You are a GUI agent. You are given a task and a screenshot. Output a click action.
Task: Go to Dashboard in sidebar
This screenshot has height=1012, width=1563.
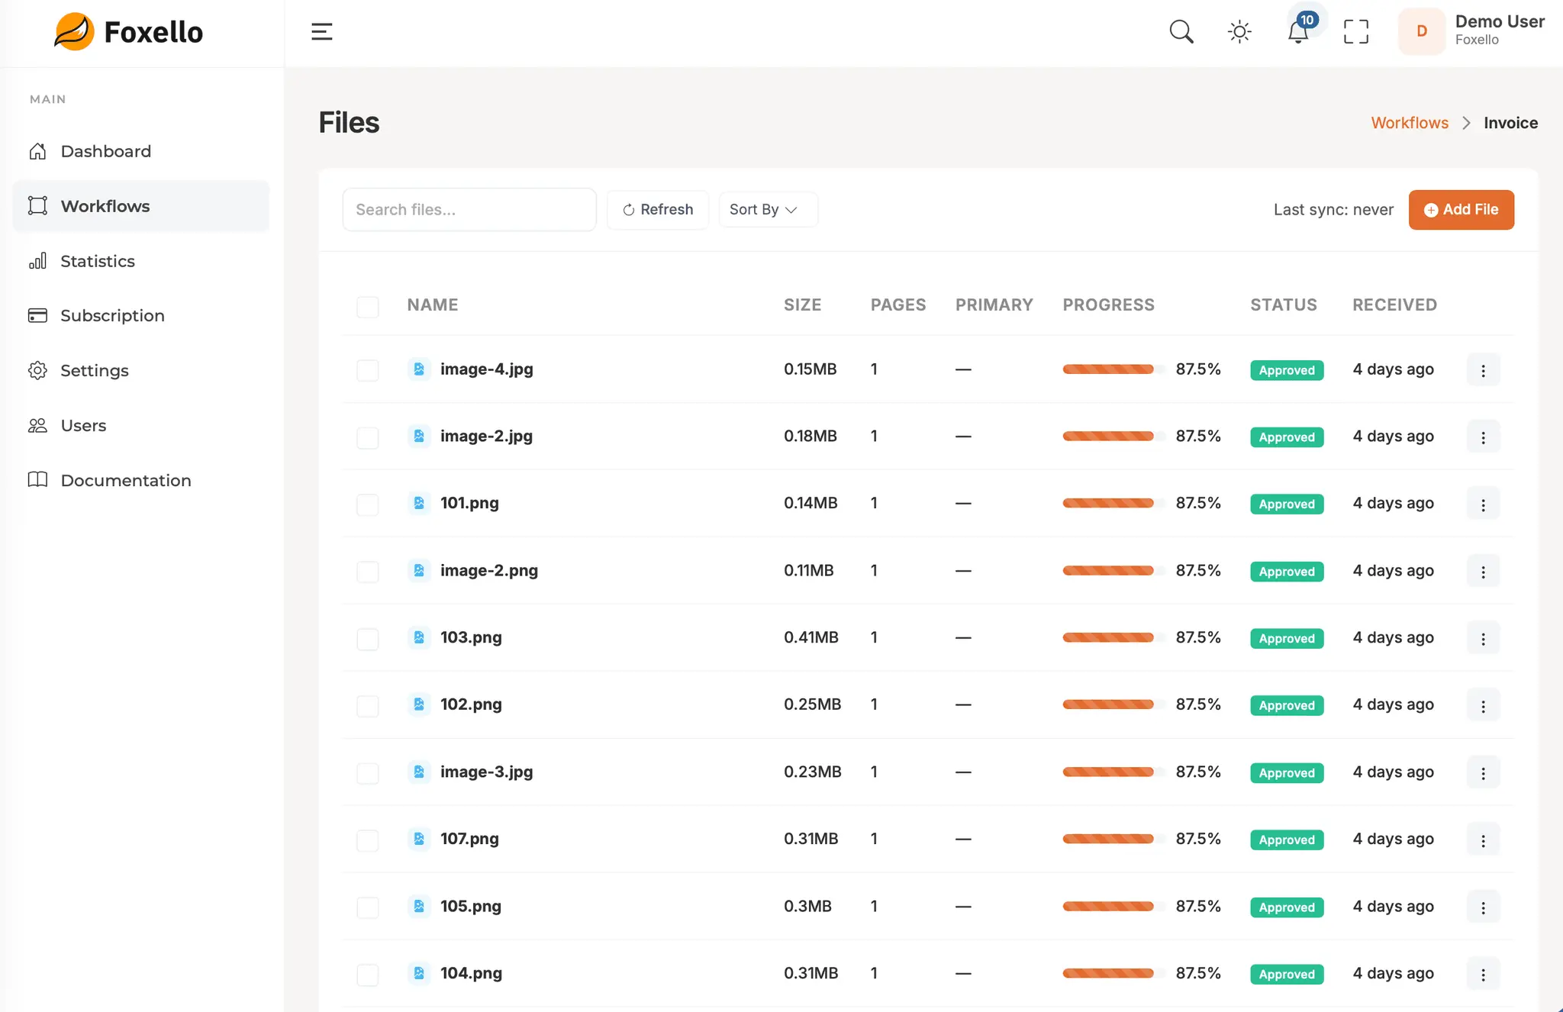(x=141, y=151)
